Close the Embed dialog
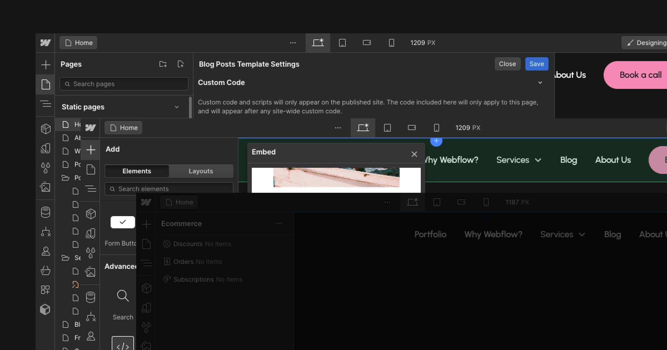The width and height of the screenshot is (667, 350). (x=414, y=154)
